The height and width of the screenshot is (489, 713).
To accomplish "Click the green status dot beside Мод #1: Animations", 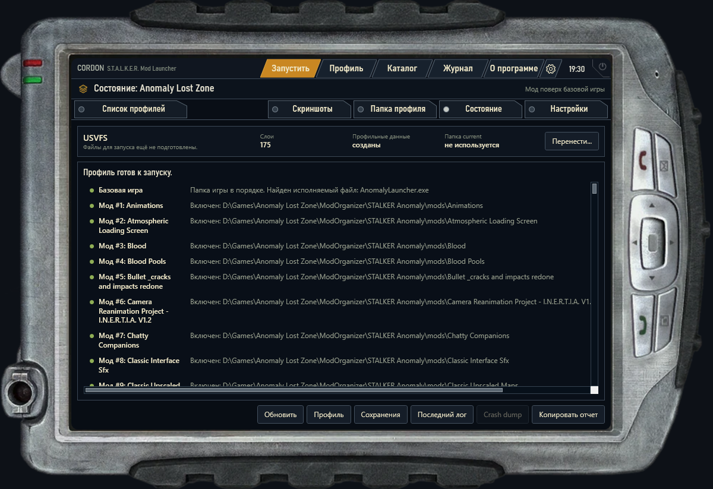I will coord(92,206).
